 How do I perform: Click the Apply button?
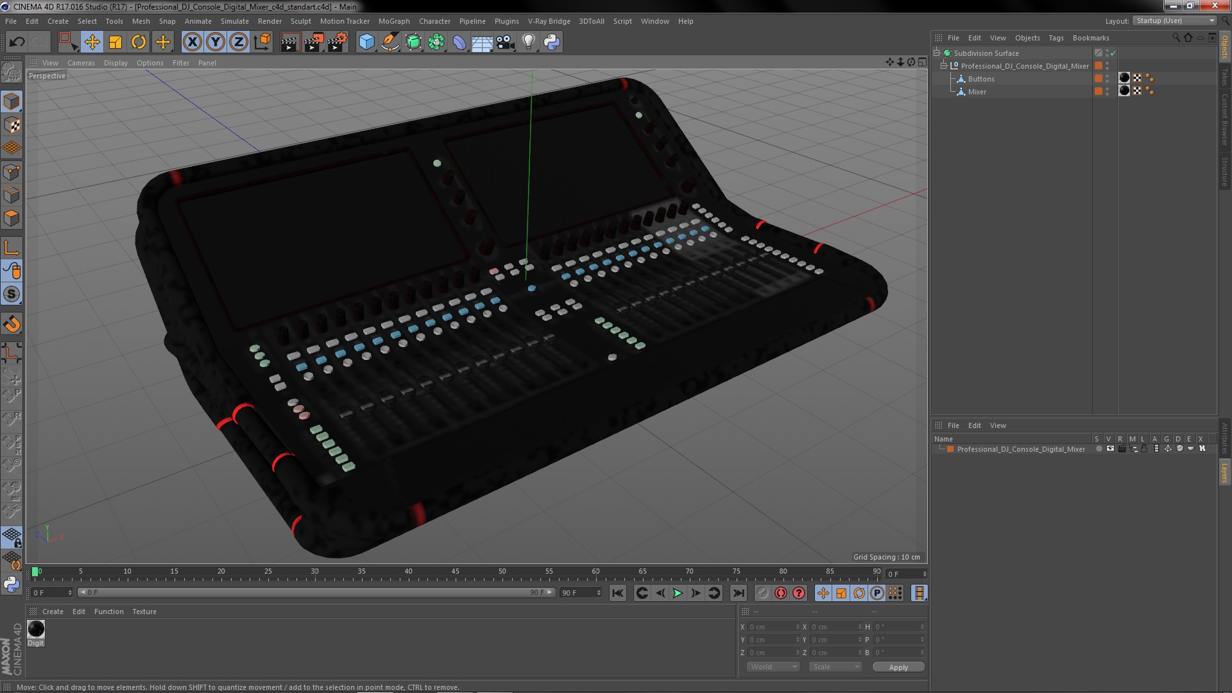point(898,667)
